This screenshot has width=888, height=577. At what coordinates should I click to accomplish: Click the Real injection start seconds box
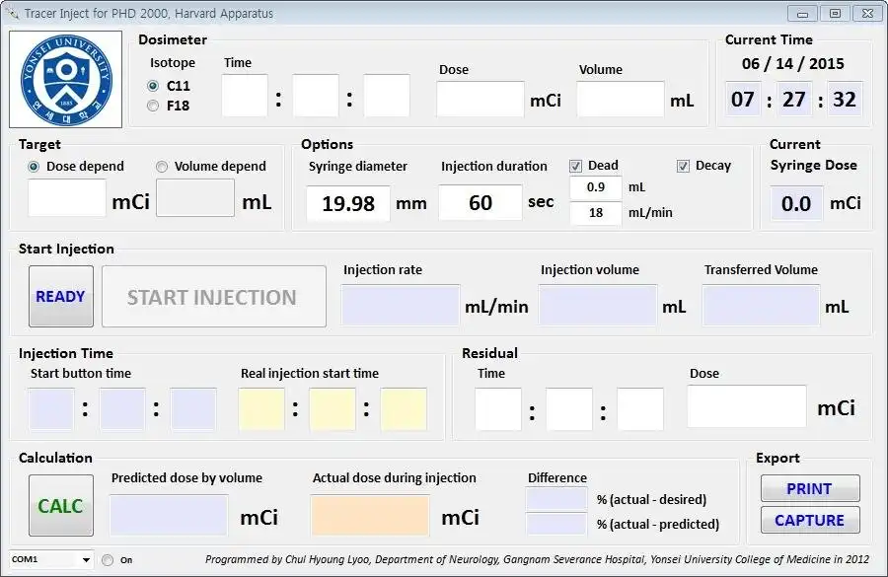pyautogui.click(x=404, y=408)
